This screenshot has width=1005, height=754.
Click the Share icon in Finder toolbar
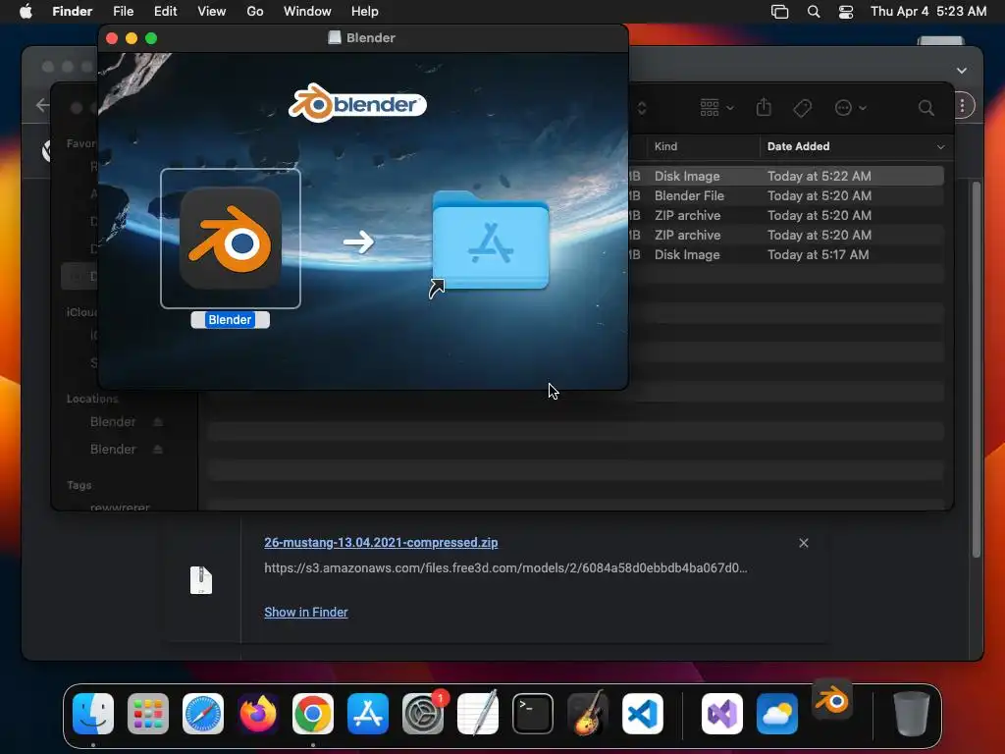click(764, 107)
